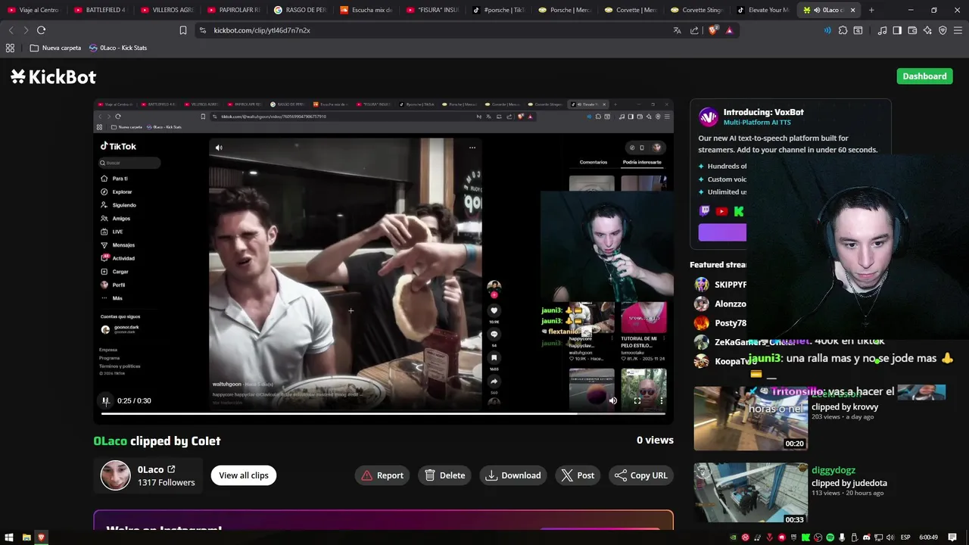Switch to BATTLEFIELD 4 tab
The width and height of the screenshot is (969, 545).
(100, 10)
